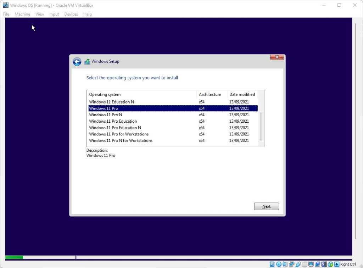Open the Devices menu
This screenshot has height=268, width=363.
pos(71,14)
